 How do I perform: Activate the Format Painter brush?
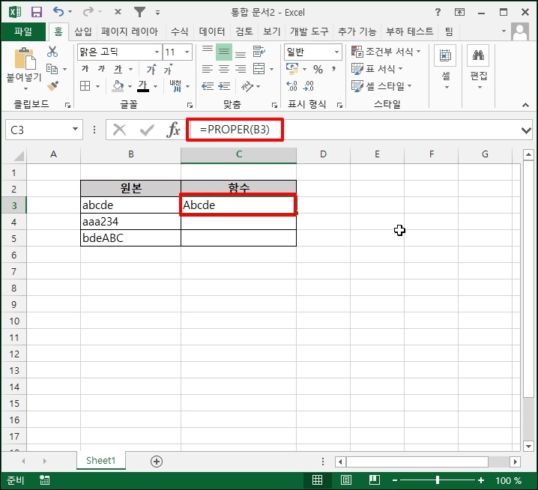(52, 85)
